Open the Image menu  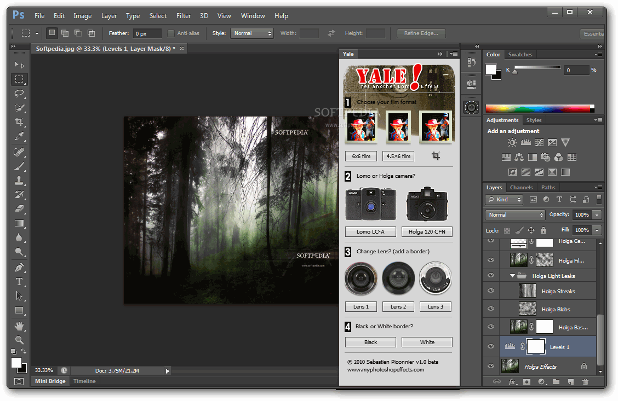coord(82,16)
